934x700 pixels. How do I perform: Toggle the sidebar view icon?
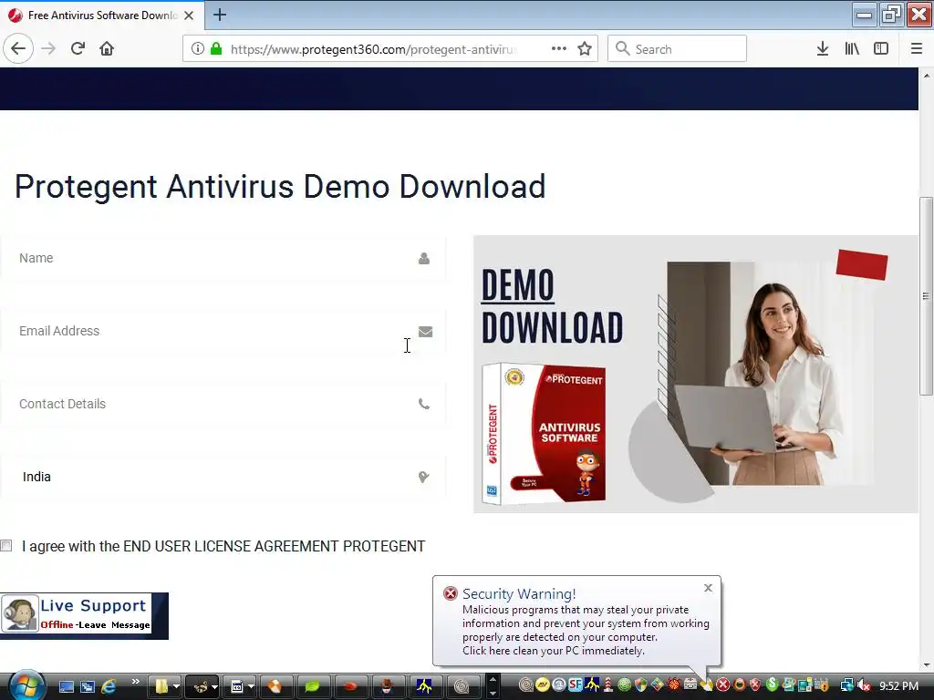point(881,49)
